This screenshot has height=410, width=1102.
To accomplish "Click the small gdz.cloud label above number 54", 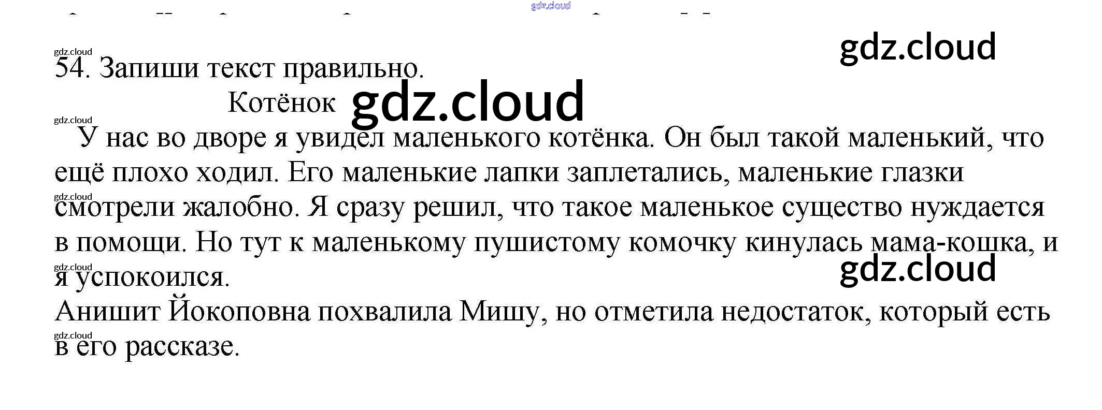I will 73,52.
